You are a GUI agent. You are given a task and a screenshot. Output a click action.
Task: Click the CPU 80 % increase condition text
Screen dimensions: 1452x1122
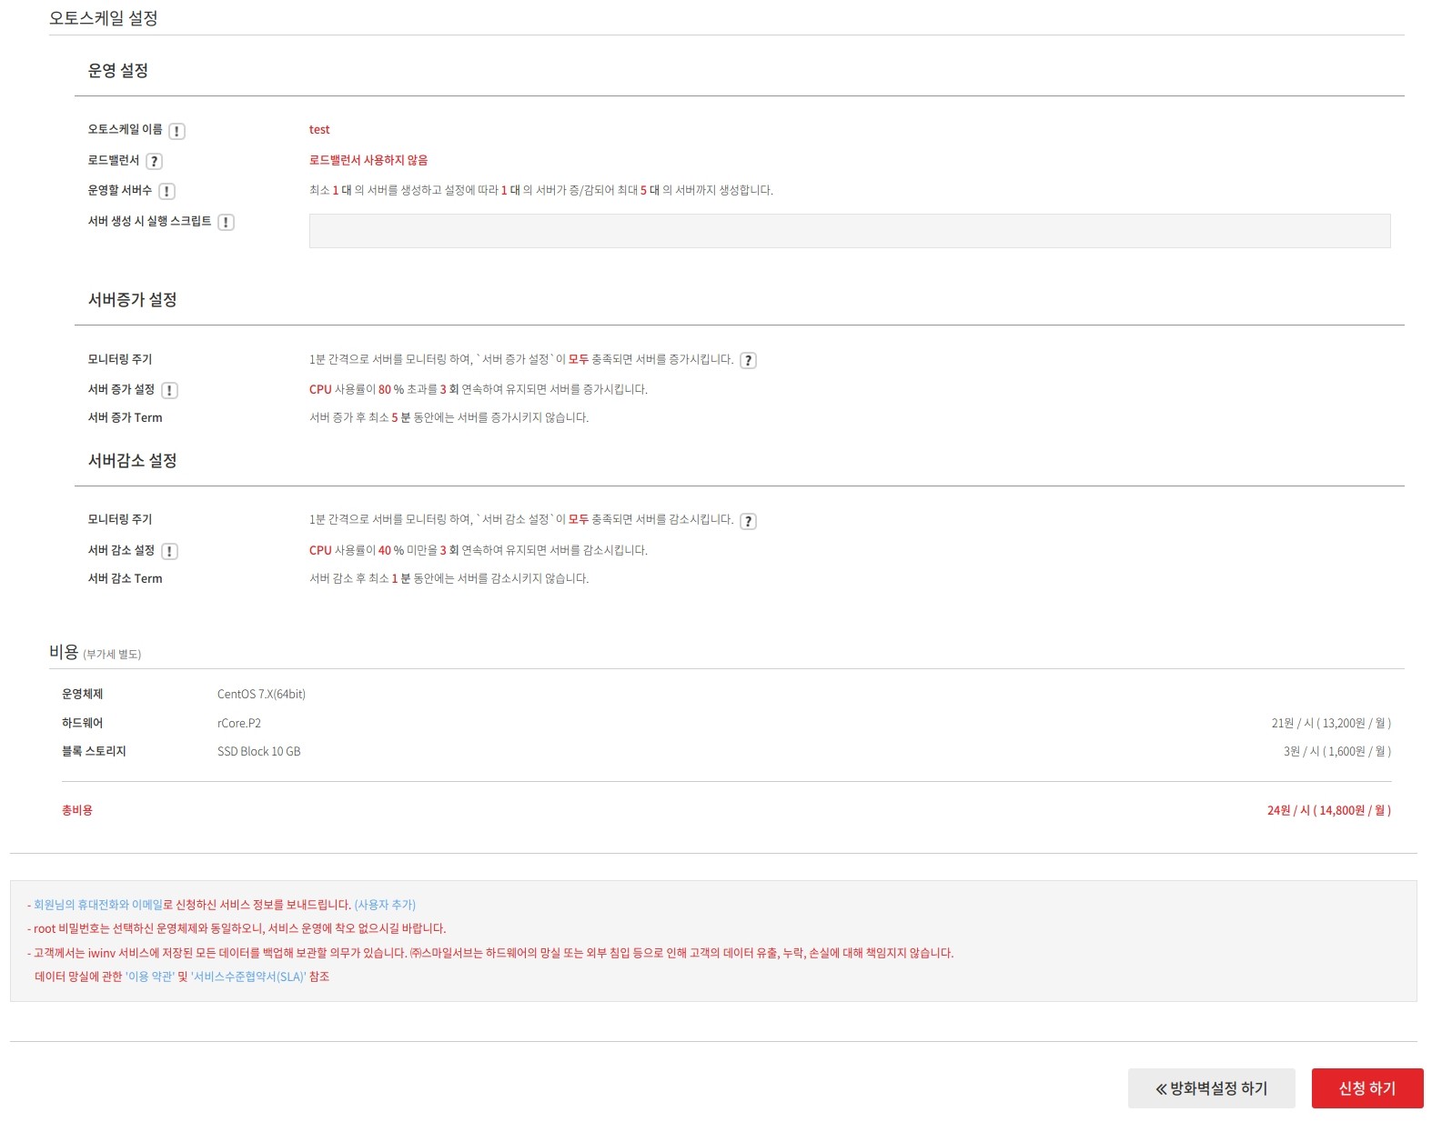coord(479,389)
